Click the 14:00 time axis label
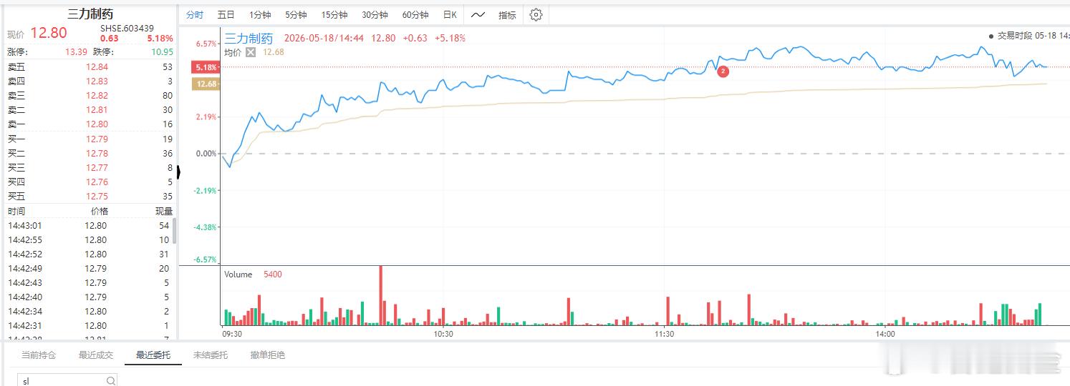This screenshot has height=386, width=1070. pos(885,334)
